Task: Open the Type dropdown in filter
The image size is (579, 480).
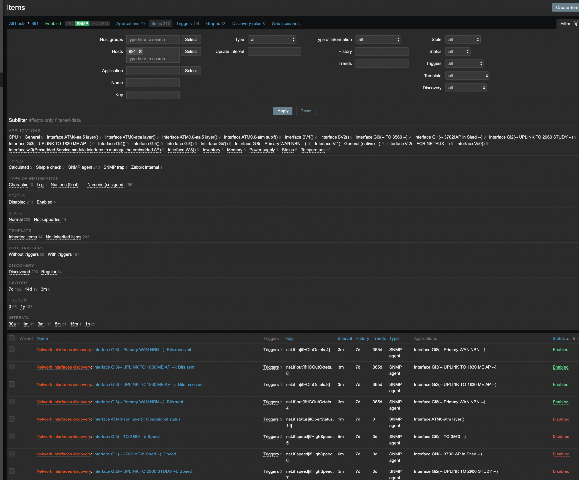Action: (x=272, y=40)
